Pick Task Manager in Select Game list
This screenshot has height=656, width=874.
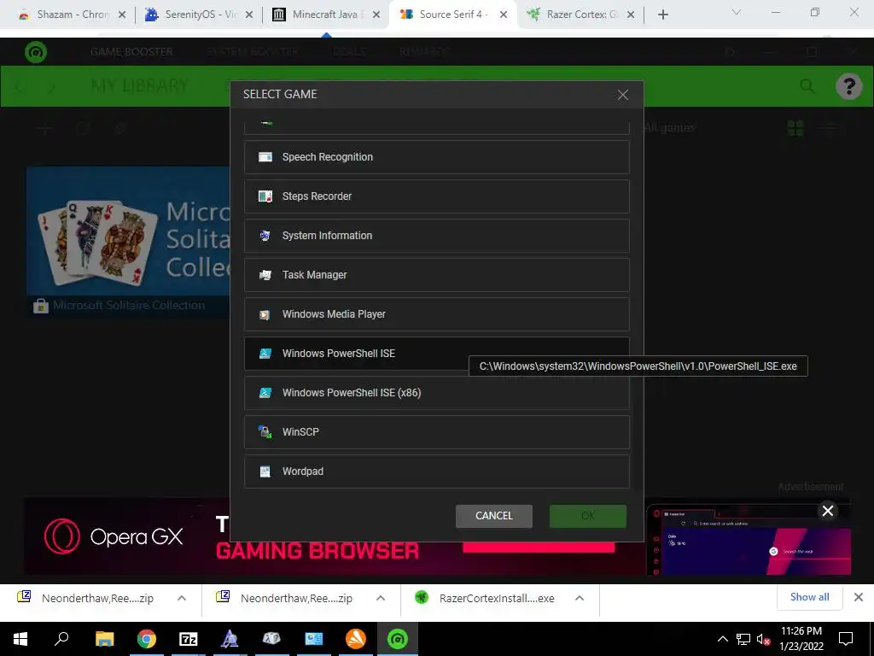point(436,274)
